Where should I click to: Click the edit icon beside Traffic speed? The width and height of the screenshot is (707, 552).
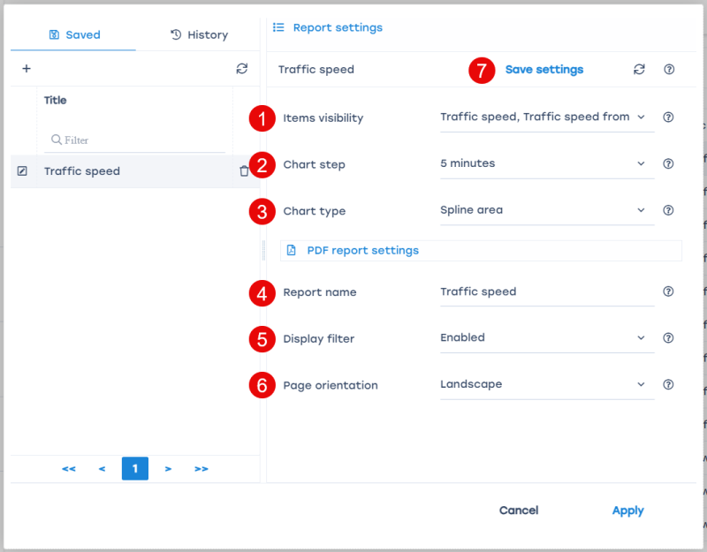(23, 171)
